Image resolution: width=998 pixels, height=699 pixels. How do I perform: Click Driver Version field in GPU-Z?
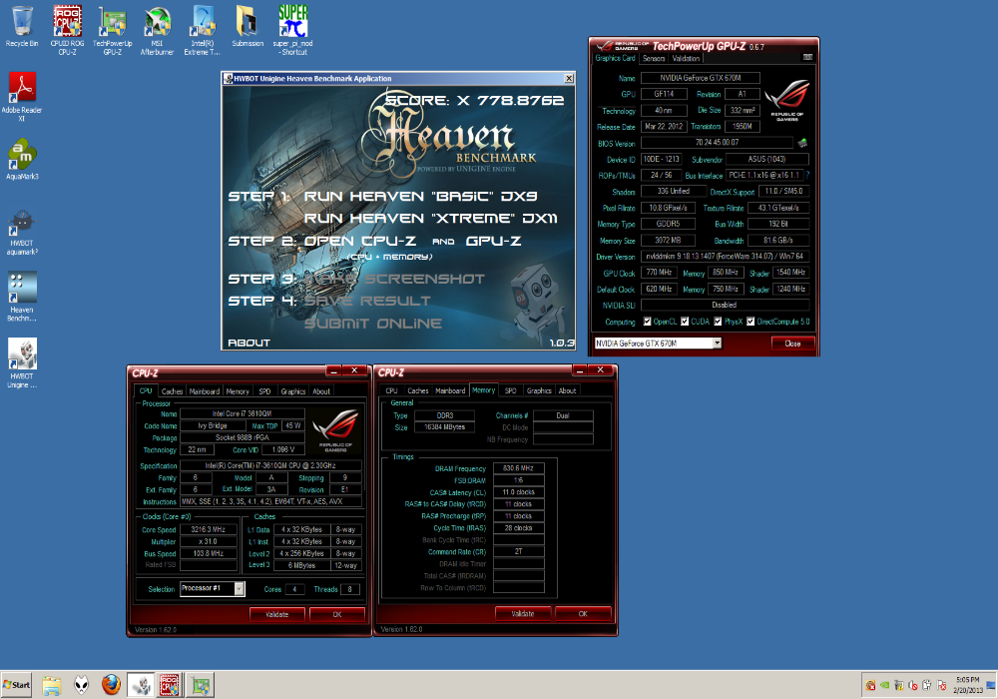tap(725, 256)
